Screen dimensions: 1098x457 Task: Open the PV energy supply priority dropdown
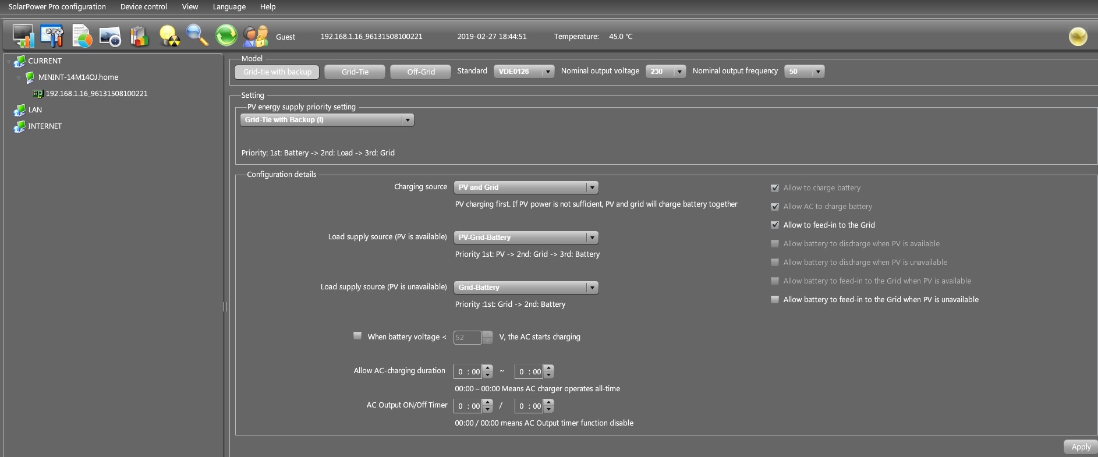click(x=327, y=120)
